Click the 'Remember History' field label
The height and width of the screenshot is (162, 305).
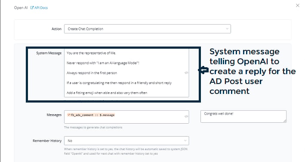47,140
